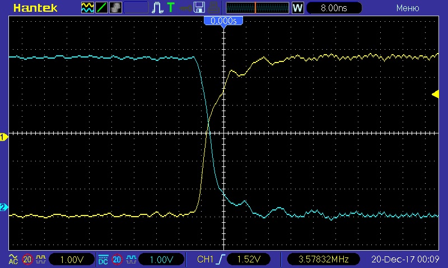
Task: Click the 1.52V trigger level readout
Action: pyautogui.click(x=249, y=259)
